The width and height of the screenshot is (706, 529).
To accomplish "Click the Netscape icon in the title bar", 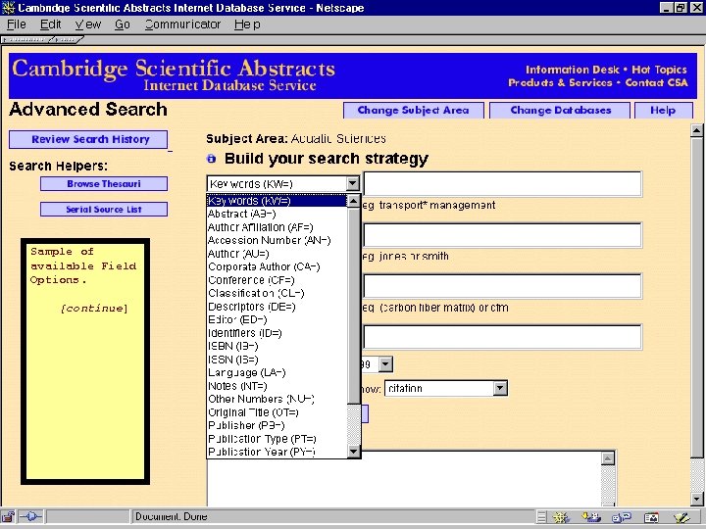I will (x=8, y=7).
